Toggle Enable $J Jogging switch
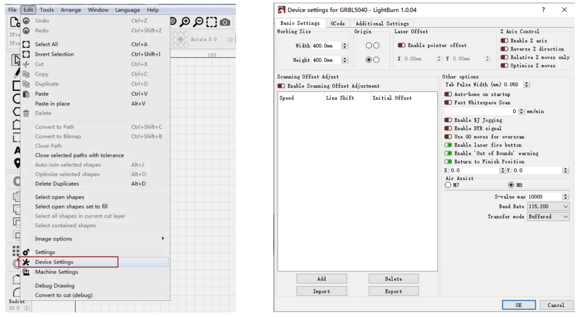 pyautogui.click(x=448, y=120)
